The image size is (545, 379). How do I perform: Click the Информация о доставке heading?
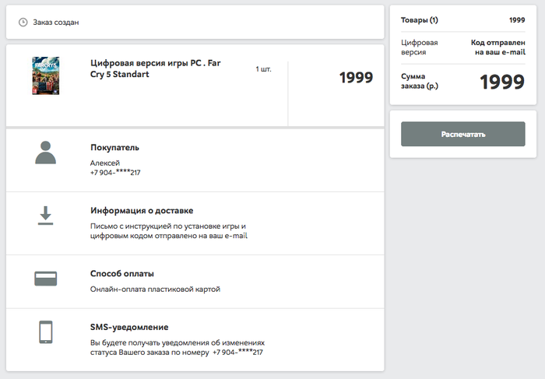(x=142, y=211)
